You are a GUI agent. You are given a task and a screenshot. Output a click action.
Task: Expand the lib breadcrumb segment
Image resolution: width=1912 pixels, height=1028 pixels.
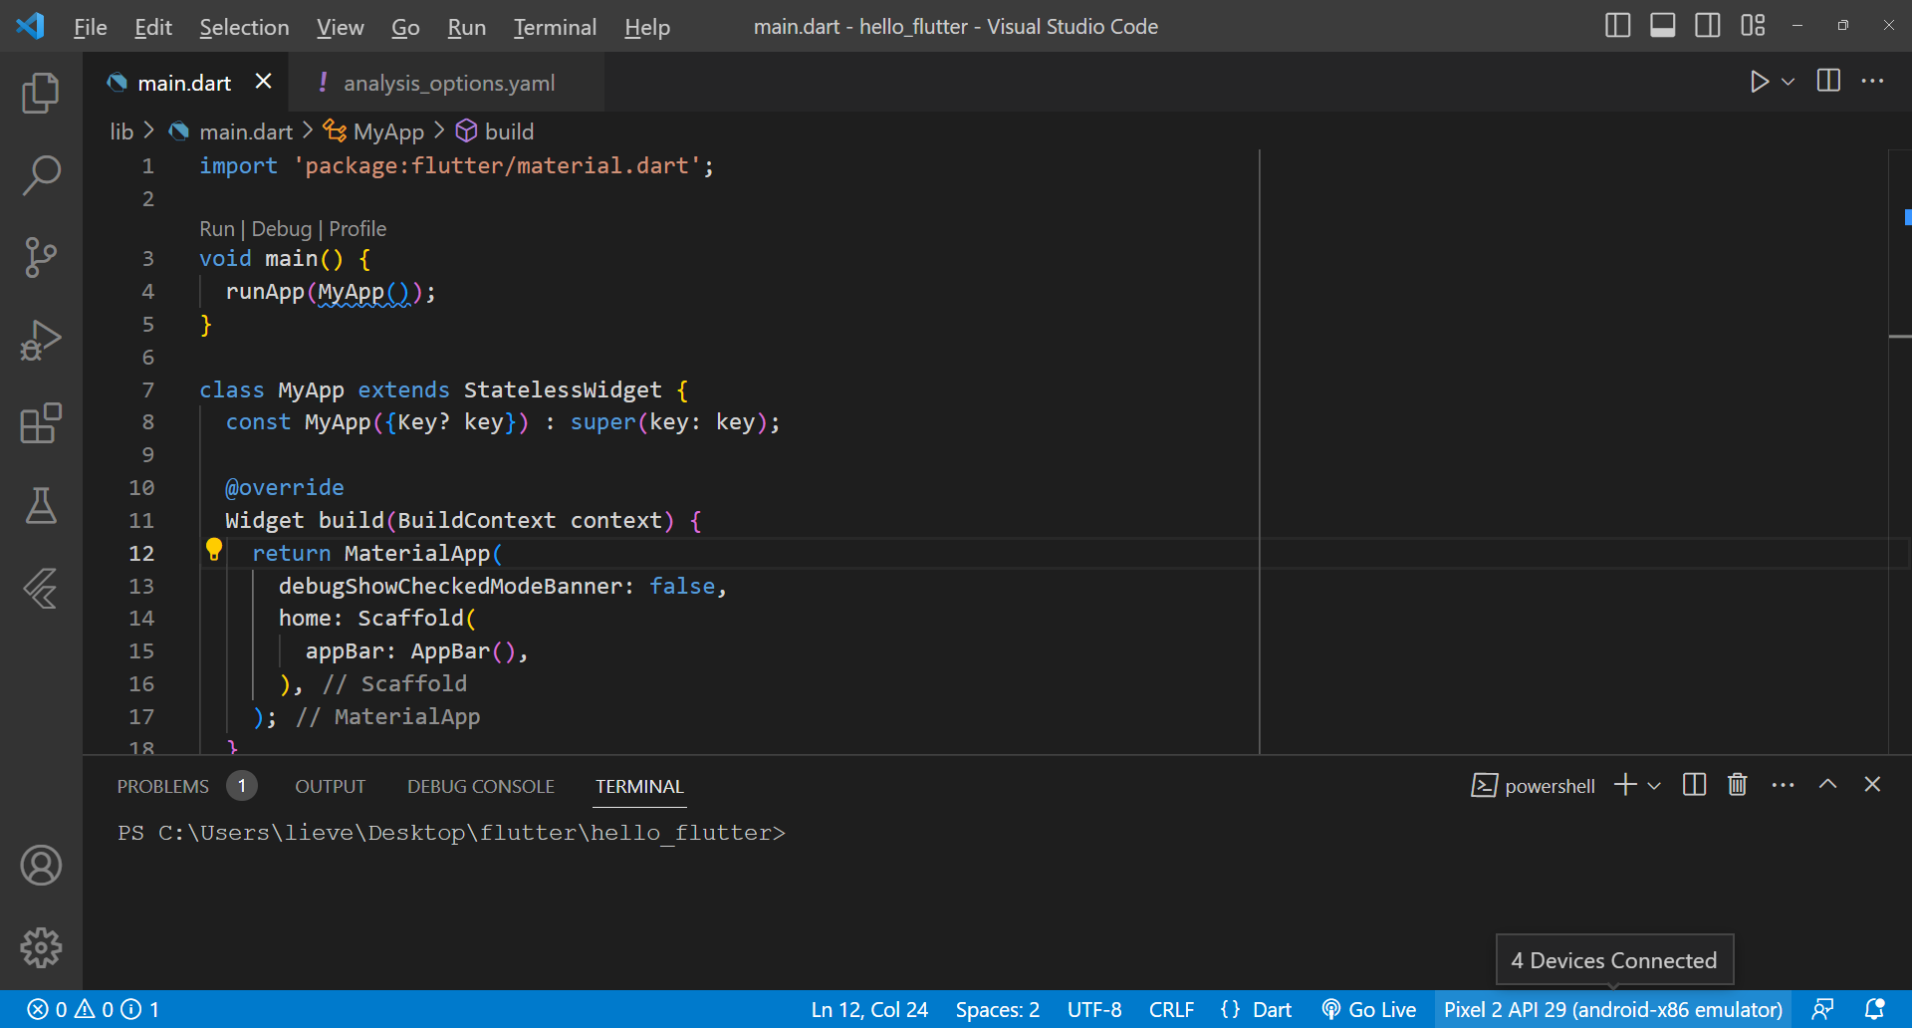click(121, 131)
